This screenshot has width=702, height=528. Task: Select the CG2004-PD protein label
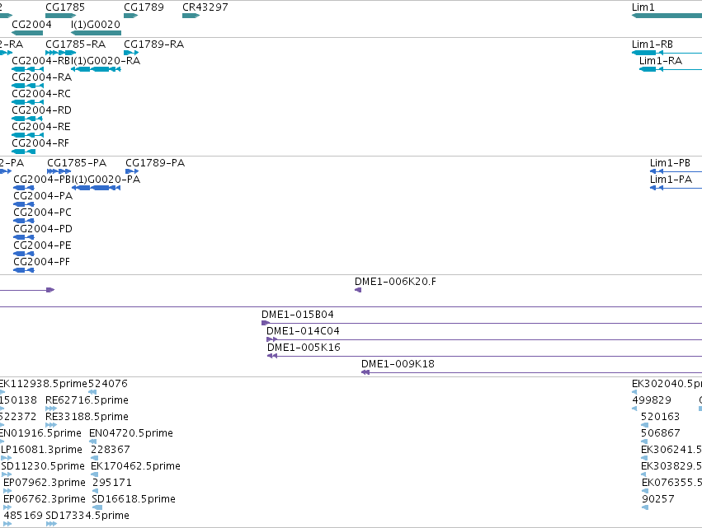coord(43,229)
